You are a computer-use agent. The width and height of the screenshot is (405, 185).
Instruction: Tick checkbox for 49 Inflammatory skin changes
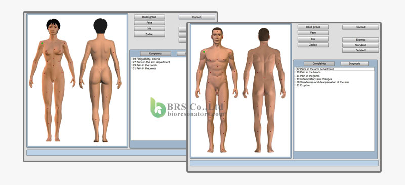pos(296,79)
